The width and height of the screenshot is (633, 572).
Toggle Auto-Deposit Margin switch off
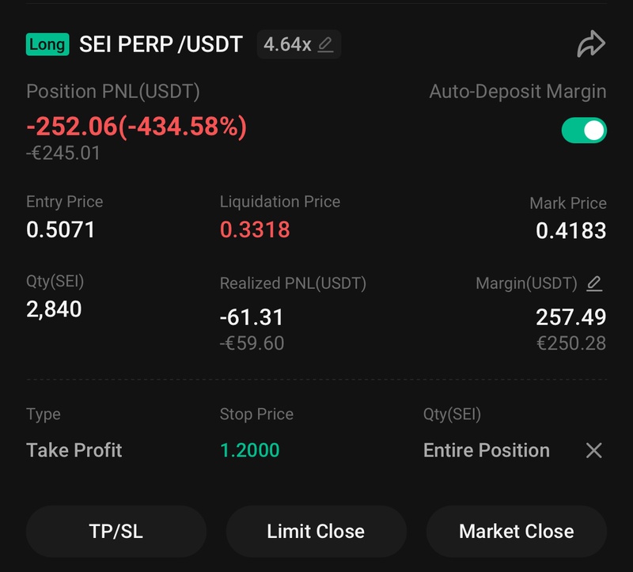(x=584, y=130)
